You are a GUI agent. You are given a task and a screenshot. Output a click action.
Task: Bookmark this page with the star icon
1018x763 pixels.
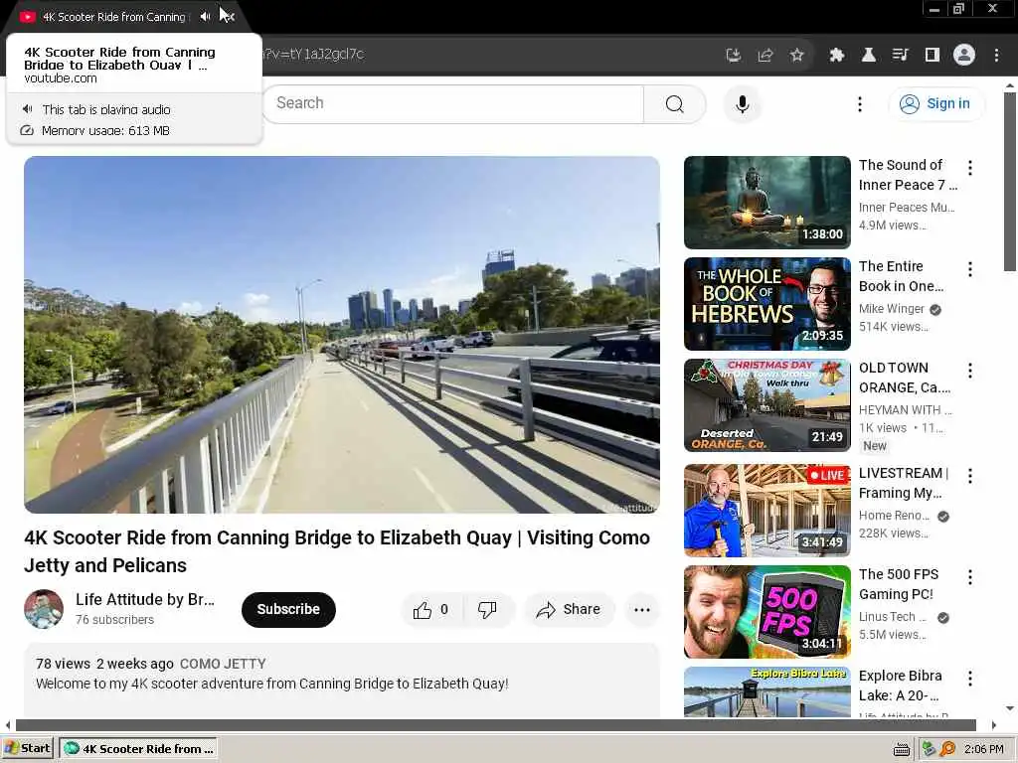[x=797, y=56]
